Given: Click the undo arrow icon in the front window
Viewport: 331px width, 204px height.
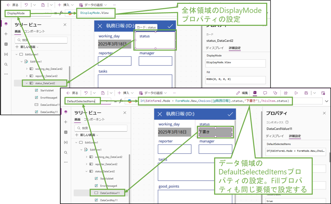Looking at the screenshot, I should [86, 93].
